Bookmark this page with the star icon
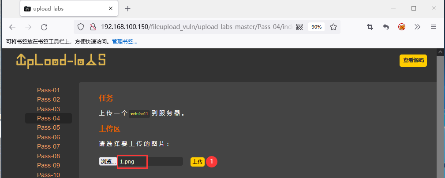Image resolution: width=445 pixels, height=178 pixels. (x=333, y=27)
